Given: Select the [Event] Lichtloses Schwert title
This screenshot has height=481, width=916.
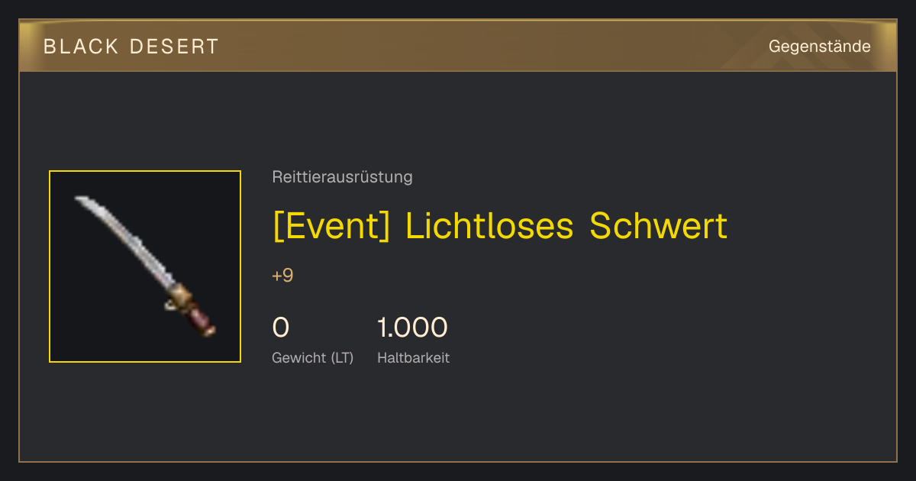Looking at the screenshot, I should (x=500, y=226).
